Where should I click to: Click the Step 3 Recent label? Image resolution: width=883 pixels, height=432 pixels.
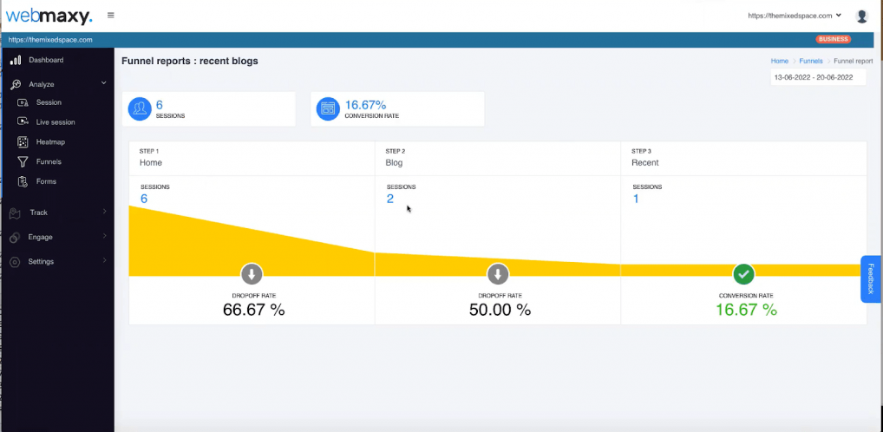click(644, 163)
